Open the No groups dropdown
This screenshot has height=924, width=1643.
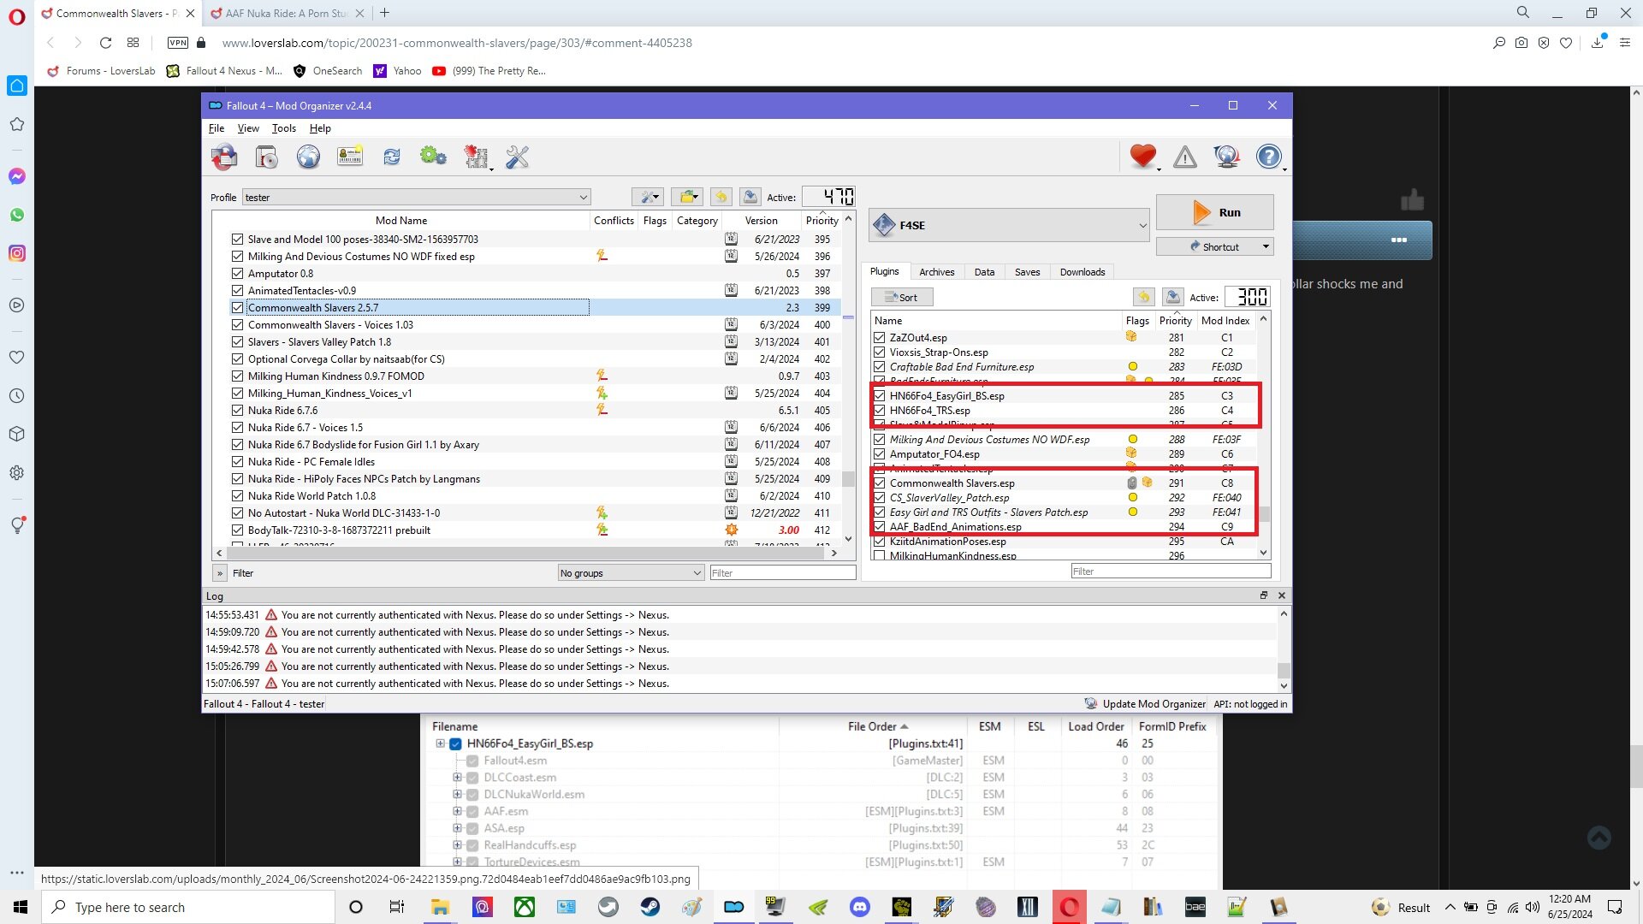631,573
